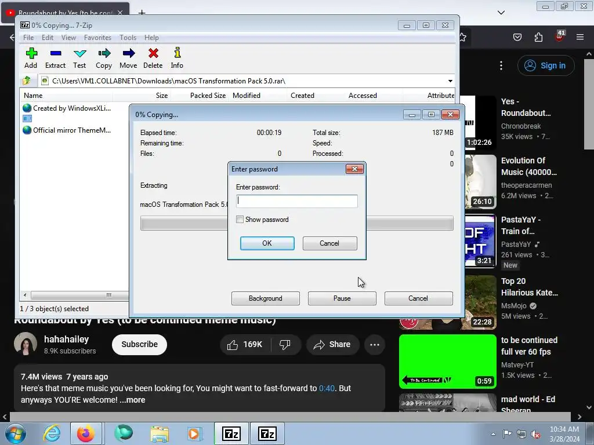
Task: Click the Background button in copying dialog
Action: click(266, 298)
